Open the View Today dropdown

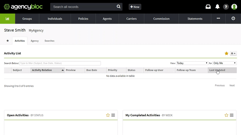192,63
